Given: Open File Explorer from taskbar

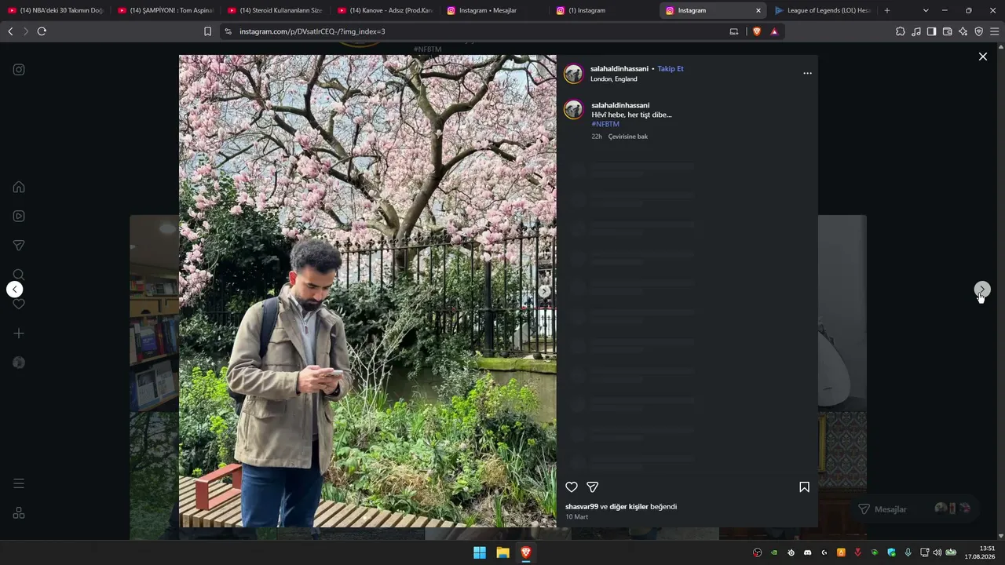Looking at the screenshot, I should [x=502, y=552].
